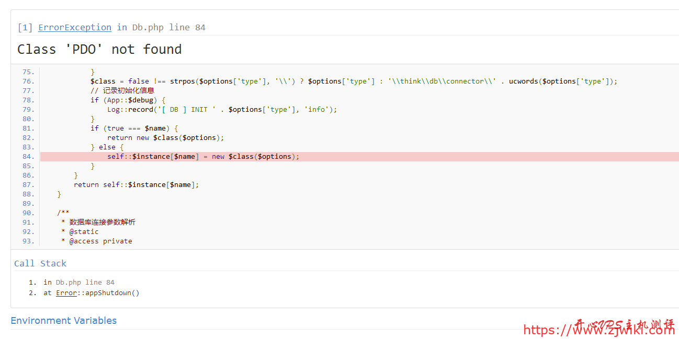The image size is (679, 339).
Task: Click the zjwiki.com watermark URL
Action: point(599,330)
